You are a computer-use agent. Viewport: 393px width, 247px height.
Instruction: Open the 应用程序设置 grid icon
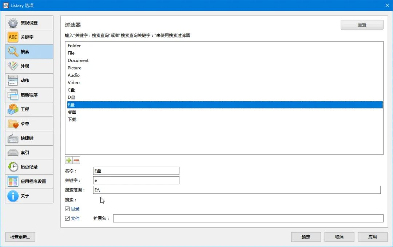[13, 181]
